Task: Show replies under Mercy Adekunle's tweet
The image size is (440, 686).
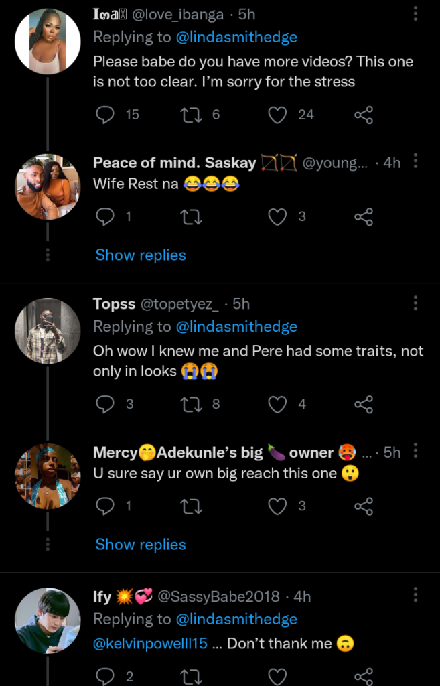Action: click(140, 544)
